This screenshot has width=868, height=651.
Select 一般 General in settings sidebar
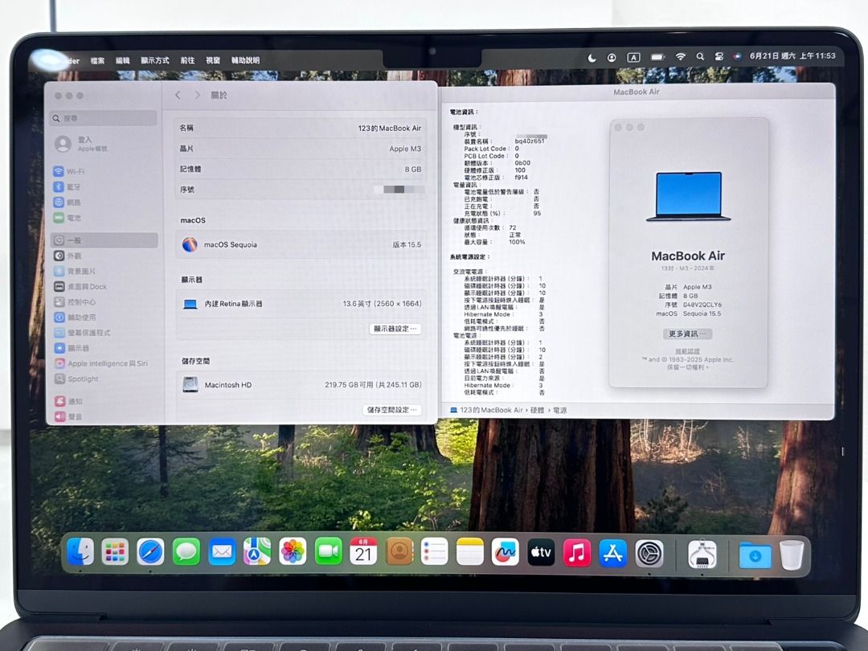[104, 240]
